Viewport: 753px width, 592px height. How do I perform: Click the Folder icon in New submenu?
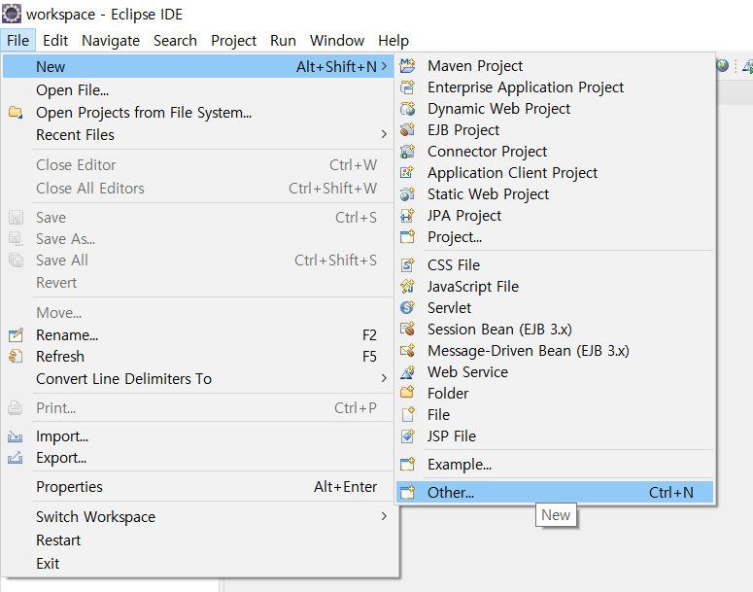pyautogui.click(x=407, y=393)
